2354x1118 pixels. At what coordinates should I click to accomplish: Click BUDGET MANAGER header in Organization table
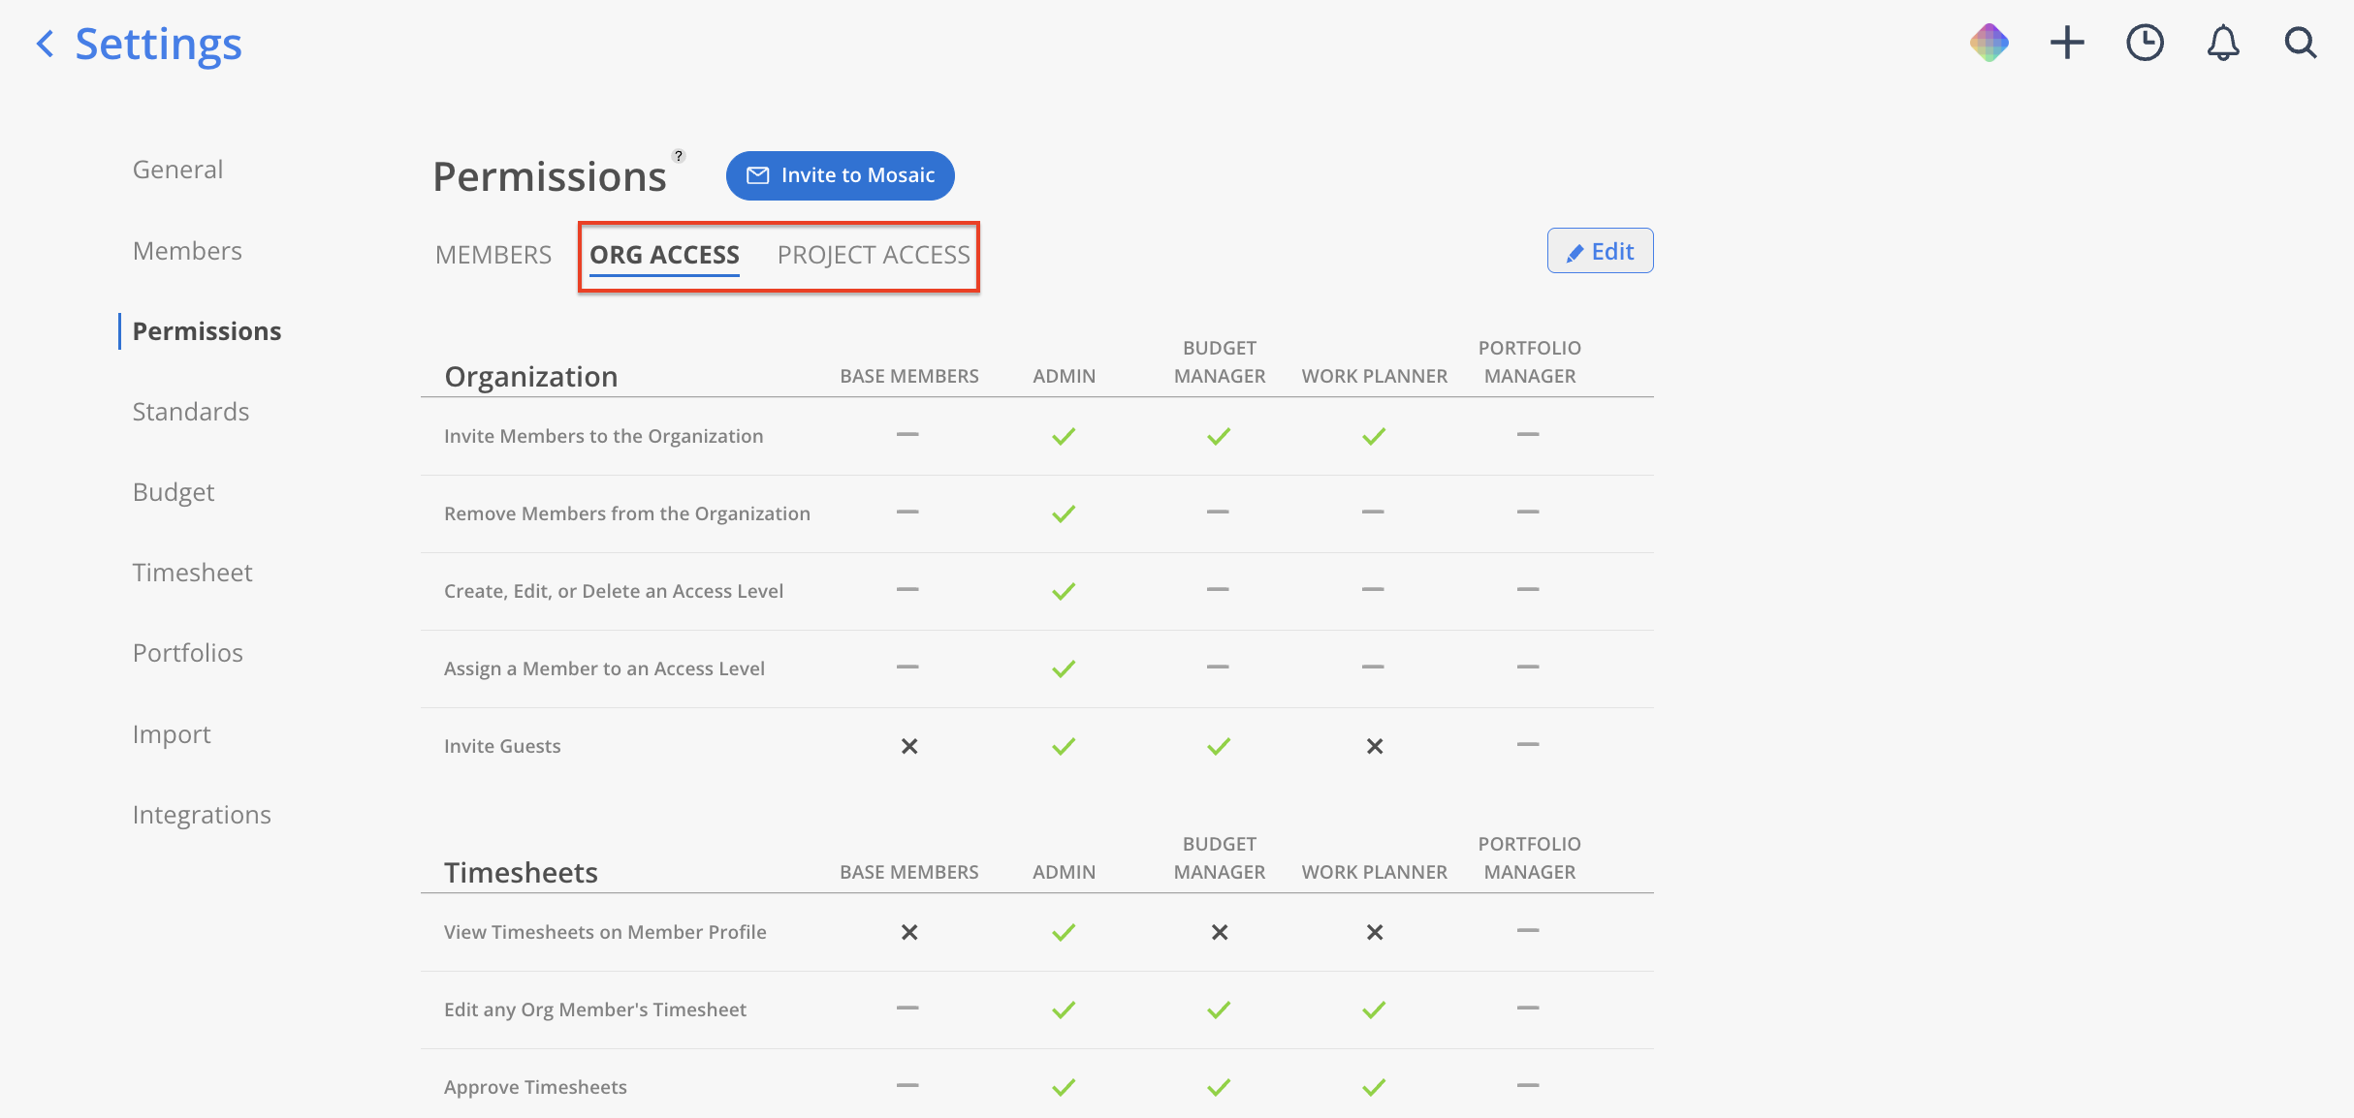(1220, 361)
